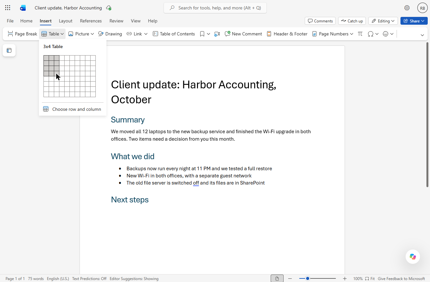Click English (U.S.) language indicator
430x282 pixels.
(58, 278)
